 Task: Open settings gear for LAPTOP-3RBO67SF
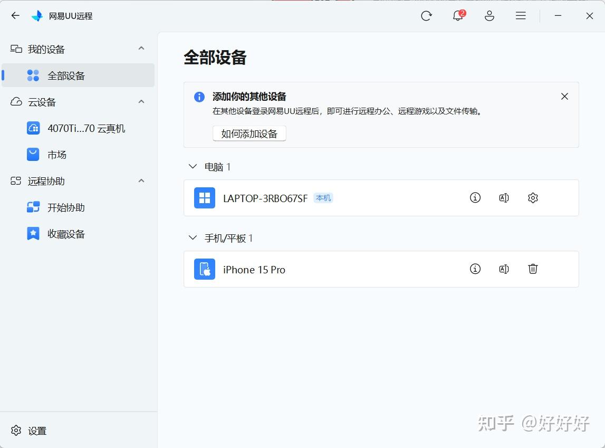point(533,198)
